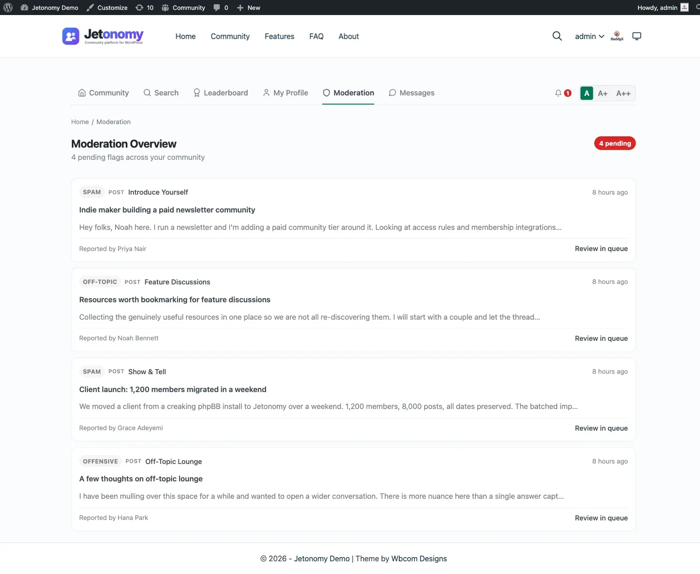The image size is (700, 574).
Task: Review in queue for off-topic lounge post
Action: click(x=601, y=518)
